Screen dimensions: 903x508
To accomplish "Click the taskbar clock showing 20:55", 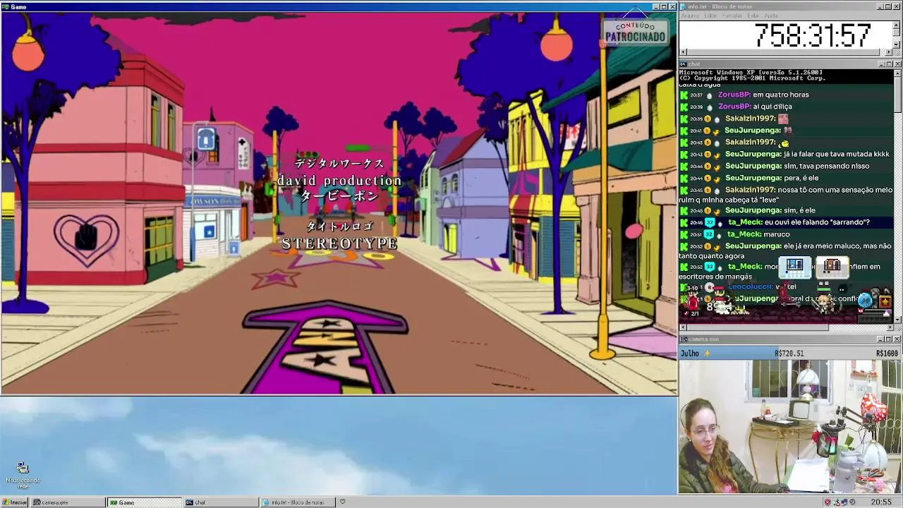I will click(x=881, y=502).
